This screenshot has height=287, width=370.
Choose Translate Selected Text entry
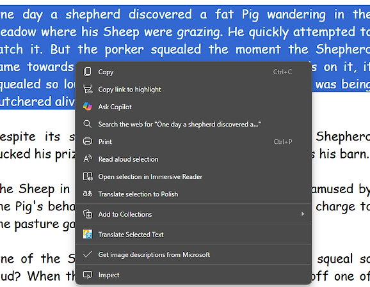tap(193, 235)
